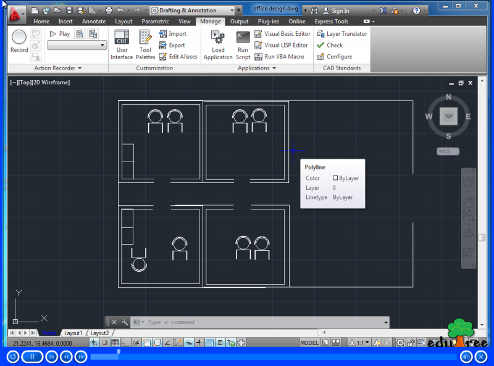
Task: Click Run VBA Macro
Action: pyautogui.click(x=280, y=57)
